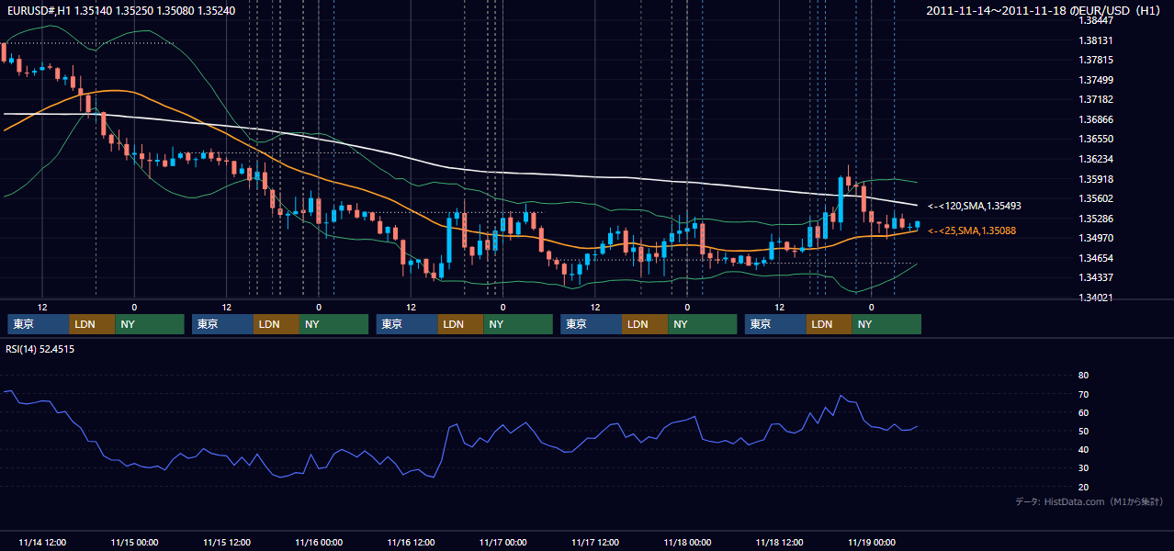This screenshot has width=1174, height=551.
Task: Select the 11/17 12:00 time axis label
Action: 595,542
